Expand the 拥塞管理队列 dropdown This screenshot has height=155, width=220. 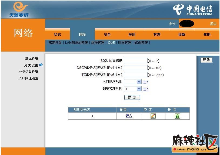139,89
